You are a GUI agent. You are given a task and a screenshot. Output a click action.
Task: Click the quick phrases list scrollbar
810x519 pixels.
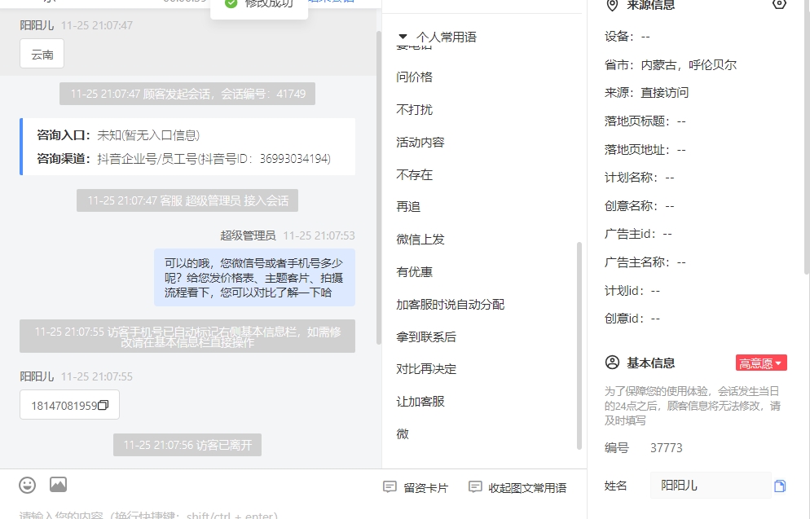click(579, 345)
